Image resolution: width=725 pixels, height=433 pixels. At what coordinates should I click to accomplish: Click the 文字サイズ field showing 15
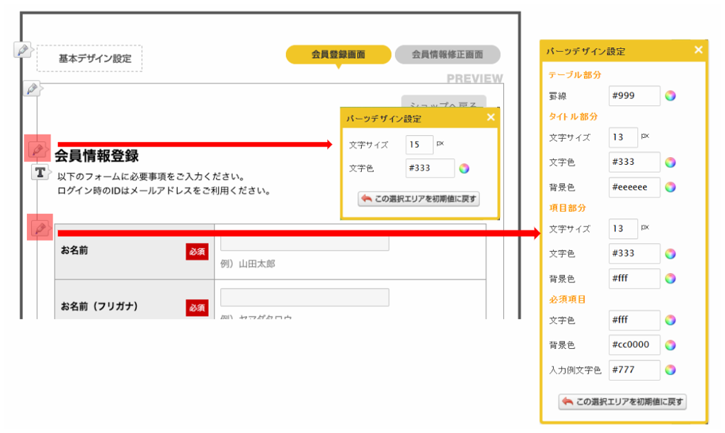[x=419, y=144]
